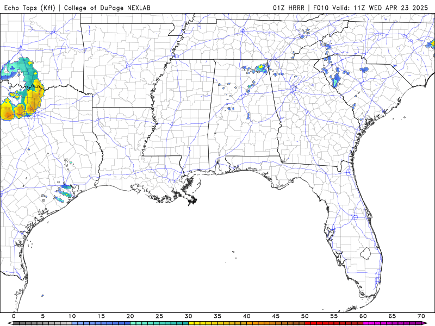
Task: Click 'F010 Valid: 11Z WED APR 23 2025' text
Action: (x=371, y=8)
